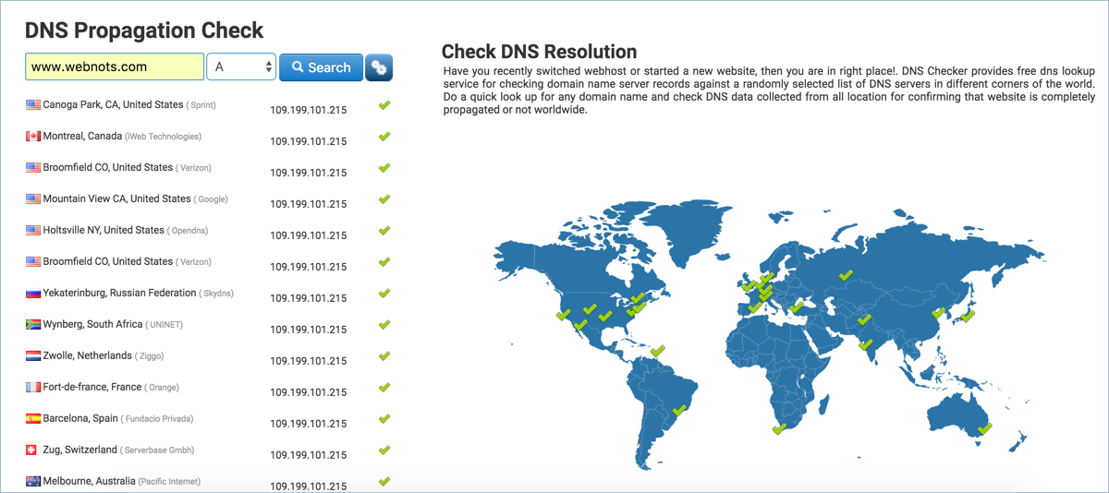Click green checkmark in Zug, Switzerland row
The height and width of the screenshot is (493, 1109).
point(384,451)
